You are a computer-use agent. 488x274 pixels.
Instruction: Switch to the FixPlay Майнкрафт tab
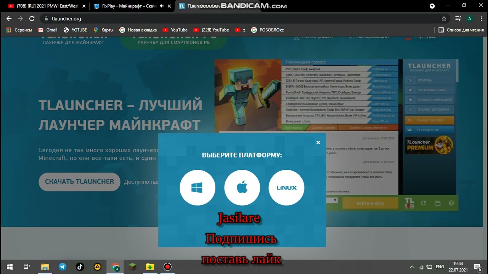(x=130, y=6)
